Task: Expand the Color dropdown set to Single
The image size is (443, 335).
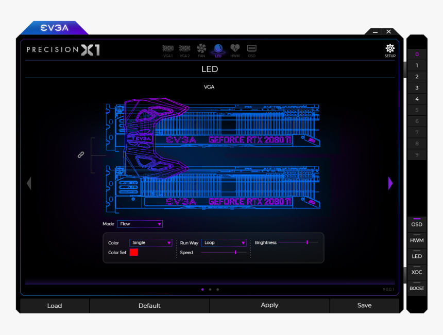Action: tap(150, 242)
